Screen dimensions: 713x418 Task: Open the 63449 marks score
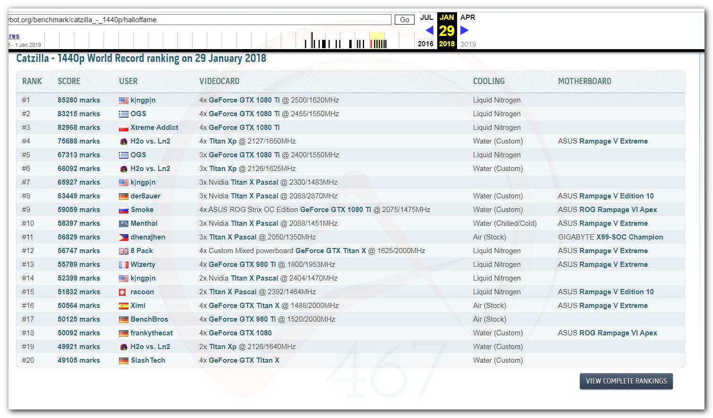pos(79,196)
